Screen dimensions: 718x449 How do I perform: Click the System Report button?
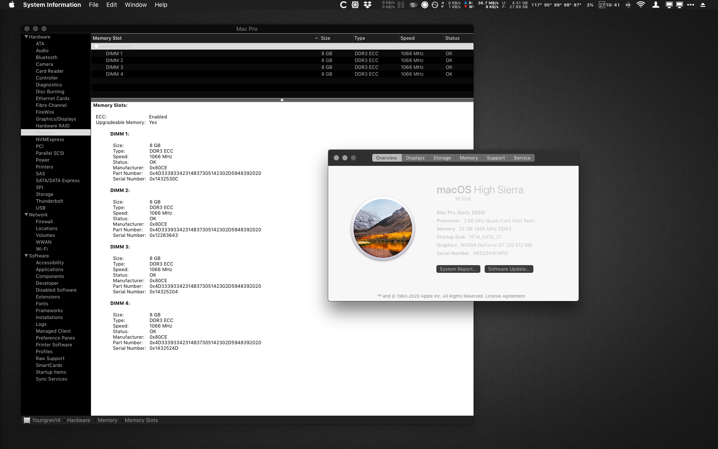click(458, 269)
